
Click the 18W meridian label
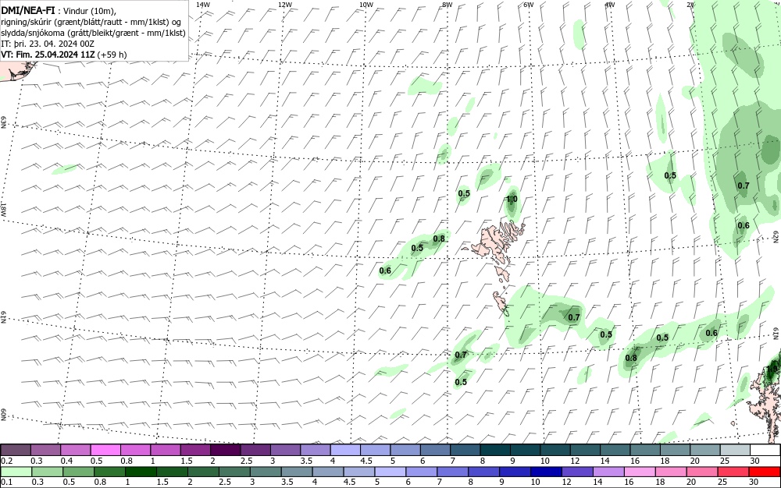pos(3,209)
